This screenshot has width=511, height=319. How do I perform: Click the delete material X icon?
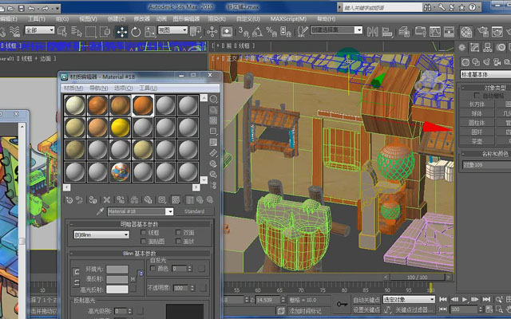pos(106,200)
